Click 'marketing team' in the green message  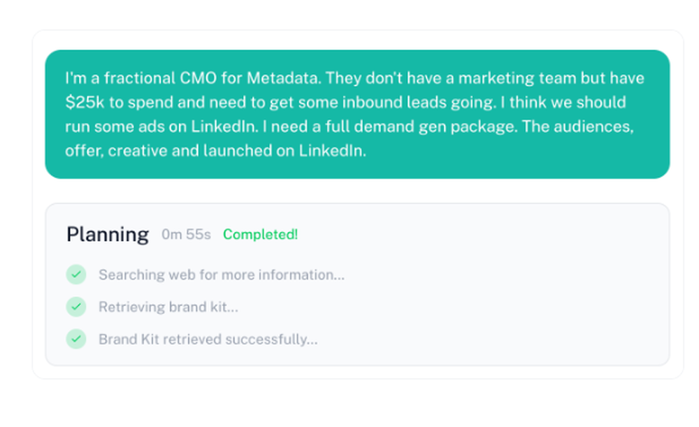(529, 78)
